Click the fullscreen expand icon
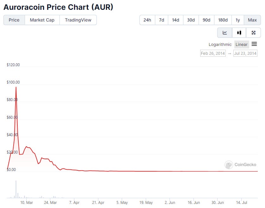This screenshot has width=265, height=208. pyautogui.click(x=253, y=33)
